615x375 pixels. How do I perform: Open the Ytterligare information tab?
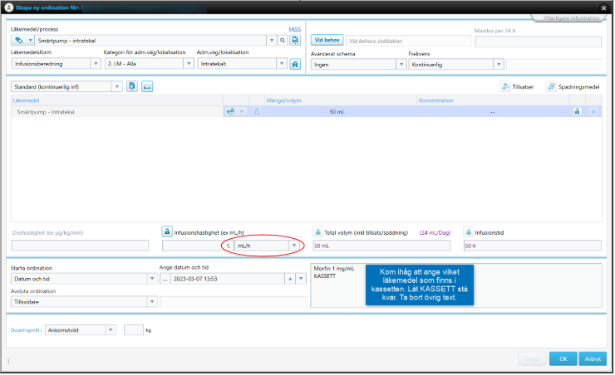pyautogui.click(x=571, y=17)
